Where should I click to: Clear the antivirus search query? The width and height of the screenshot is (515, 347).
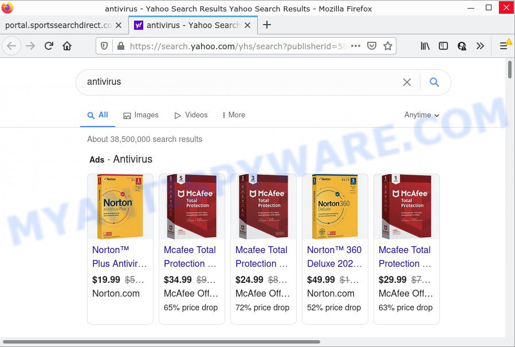pyautogui.click(x=407, y=82)
